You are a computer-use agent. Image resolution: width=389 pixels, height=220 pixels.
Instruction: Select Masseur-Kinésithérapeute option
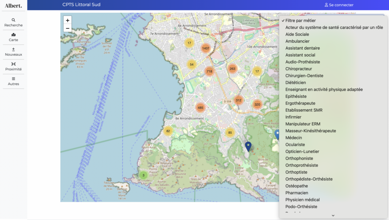(x=310, y=131)
